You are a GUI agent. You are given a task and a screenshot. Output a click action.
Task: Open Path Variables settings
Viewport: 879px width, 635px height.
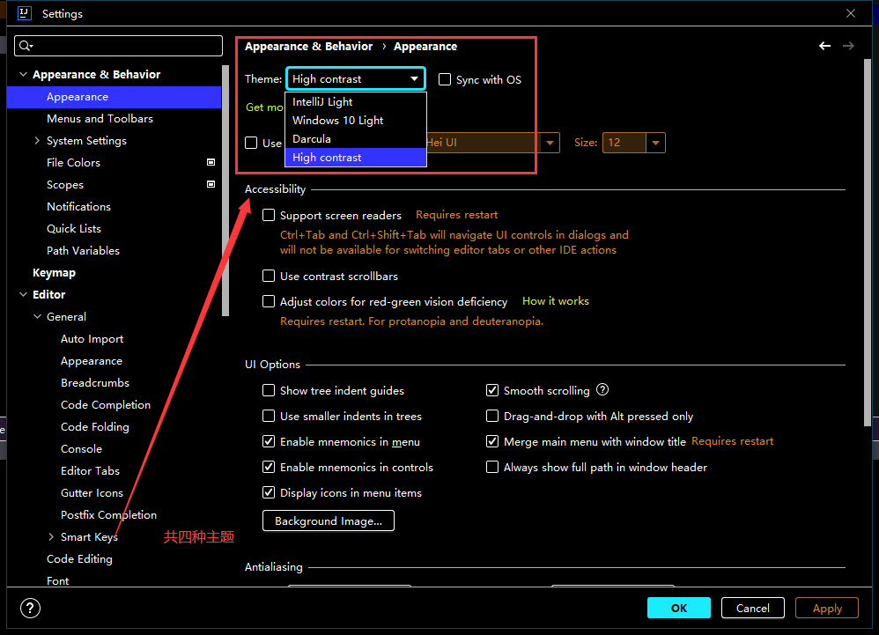[x=83, y=250]
